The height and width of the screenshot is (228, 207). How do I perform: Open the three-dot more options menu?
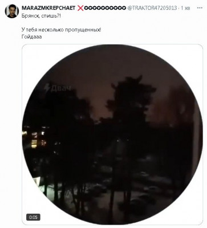pyautogui.click(x=200, y=8)
